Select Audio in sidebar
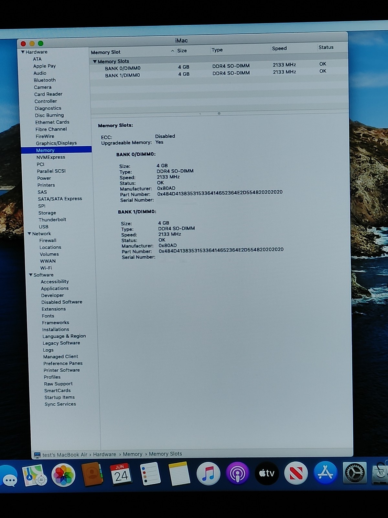 coord(40,73)
